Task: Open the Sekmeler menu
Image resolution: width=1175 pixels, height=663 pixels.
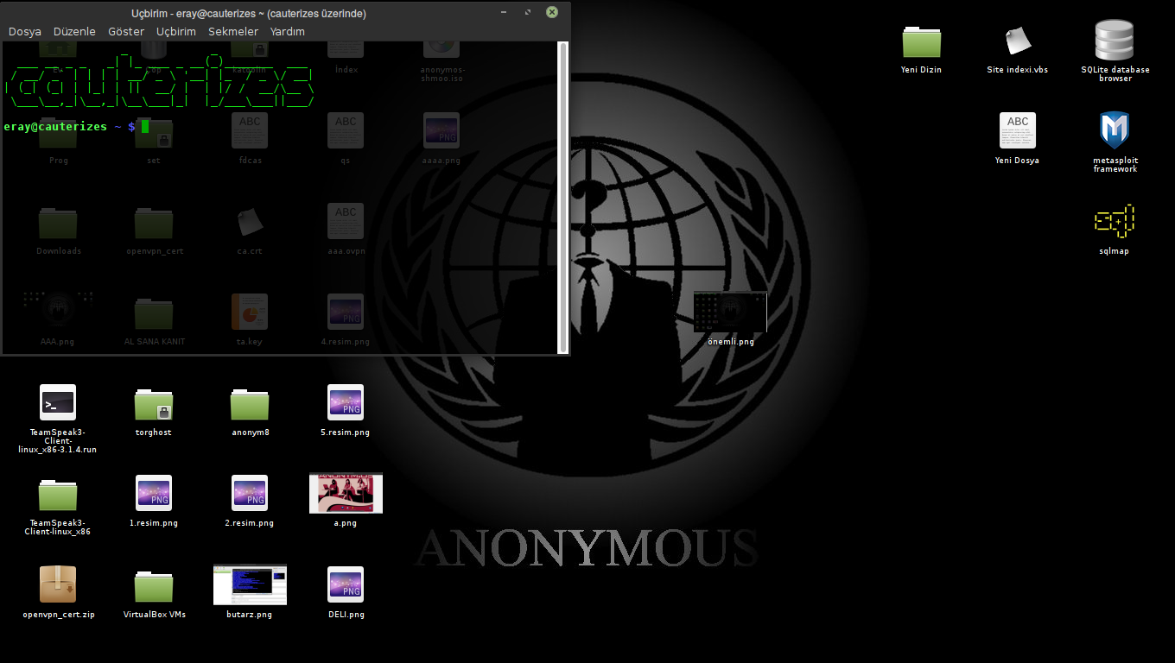Action: (x=233, y=32)
